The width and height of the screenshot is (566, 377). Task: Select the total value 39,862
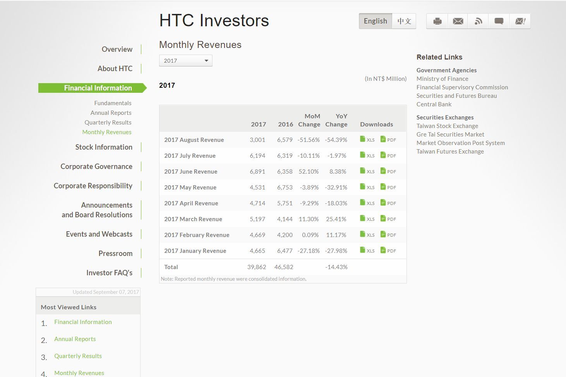pos(257,267)
